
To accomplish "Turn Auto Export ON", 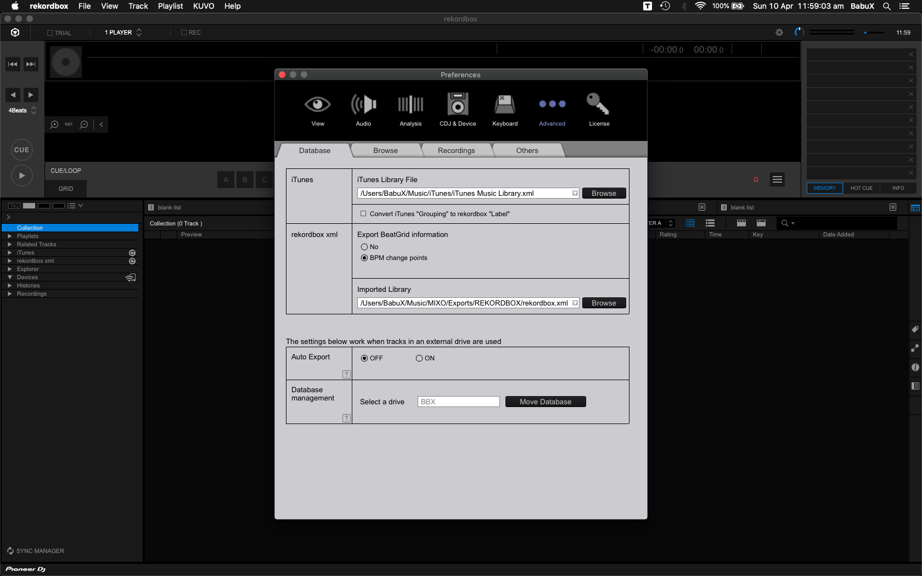I will [419, 358].
